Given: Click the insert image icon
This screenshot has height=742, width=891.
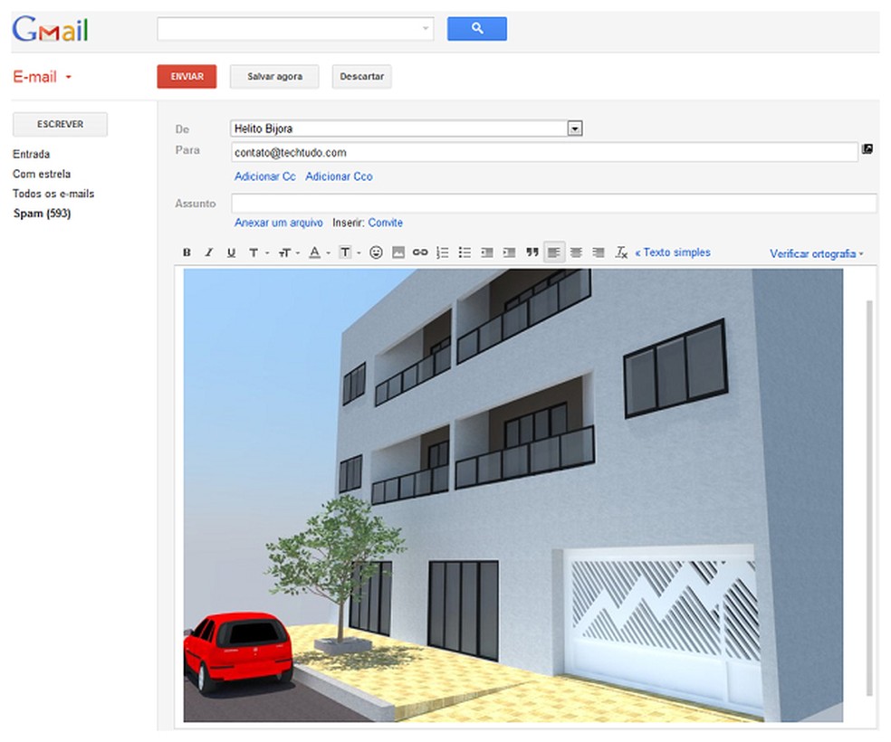Looking at the screenshot, I should coord(398,252).
